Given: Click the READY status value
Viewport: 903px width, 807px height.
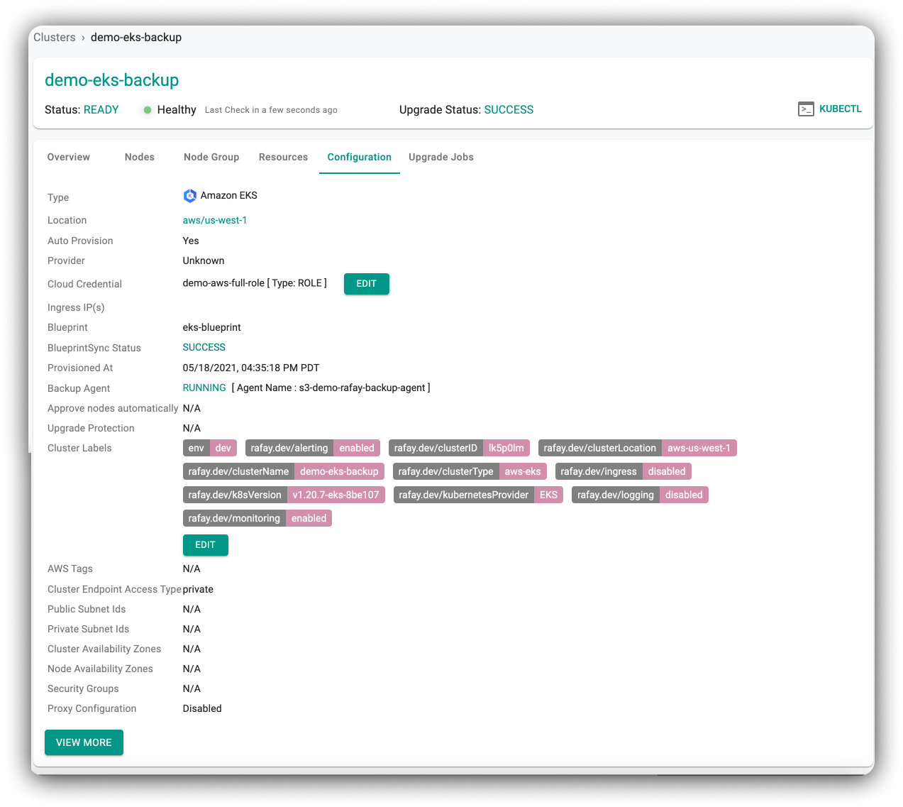Looking at the screenshot, I should point(101,110).
